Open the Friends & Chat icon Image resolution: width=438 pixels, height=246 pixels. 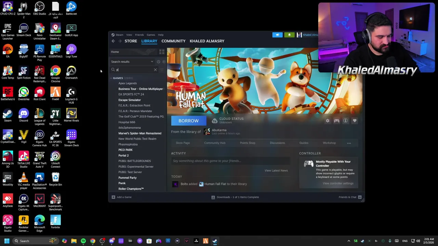point(360,197)
